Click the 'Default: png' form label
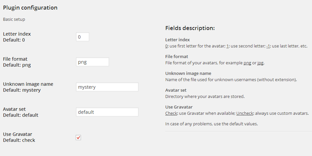This screenshot has height=156, width=312. [17, 65]
